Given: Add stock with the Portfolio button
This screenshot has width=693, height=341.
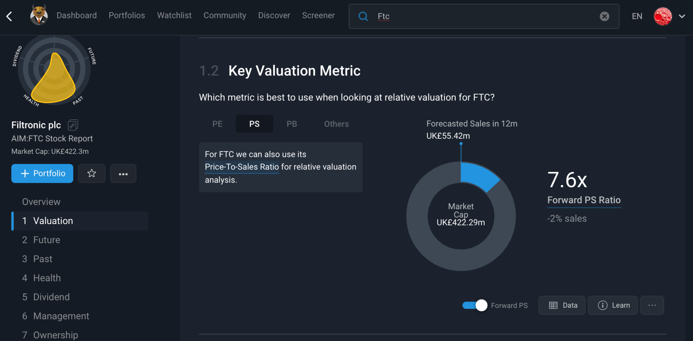Looking at the screenshot, I should coord(42,173).
